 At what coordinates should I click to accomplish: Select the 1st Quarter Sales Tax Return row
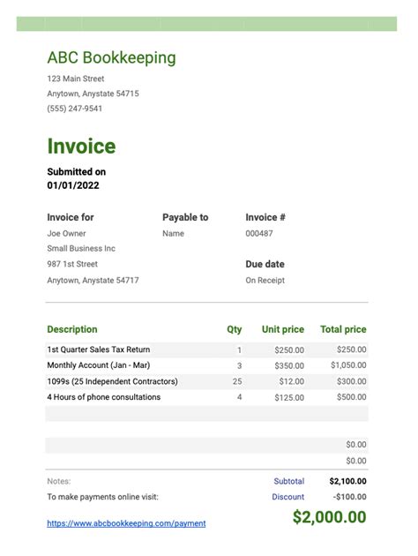207,349
